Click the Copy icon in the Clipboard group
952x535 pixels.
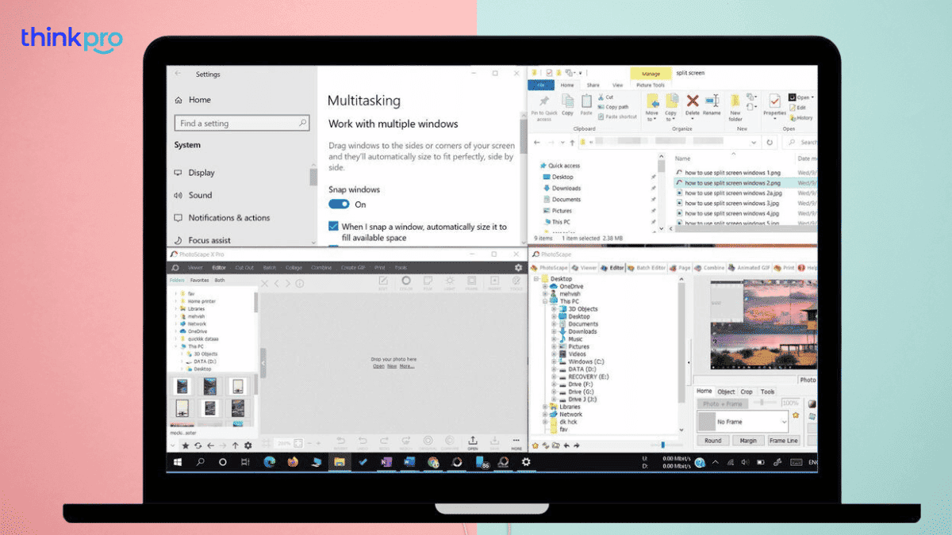tap(568, 101)
